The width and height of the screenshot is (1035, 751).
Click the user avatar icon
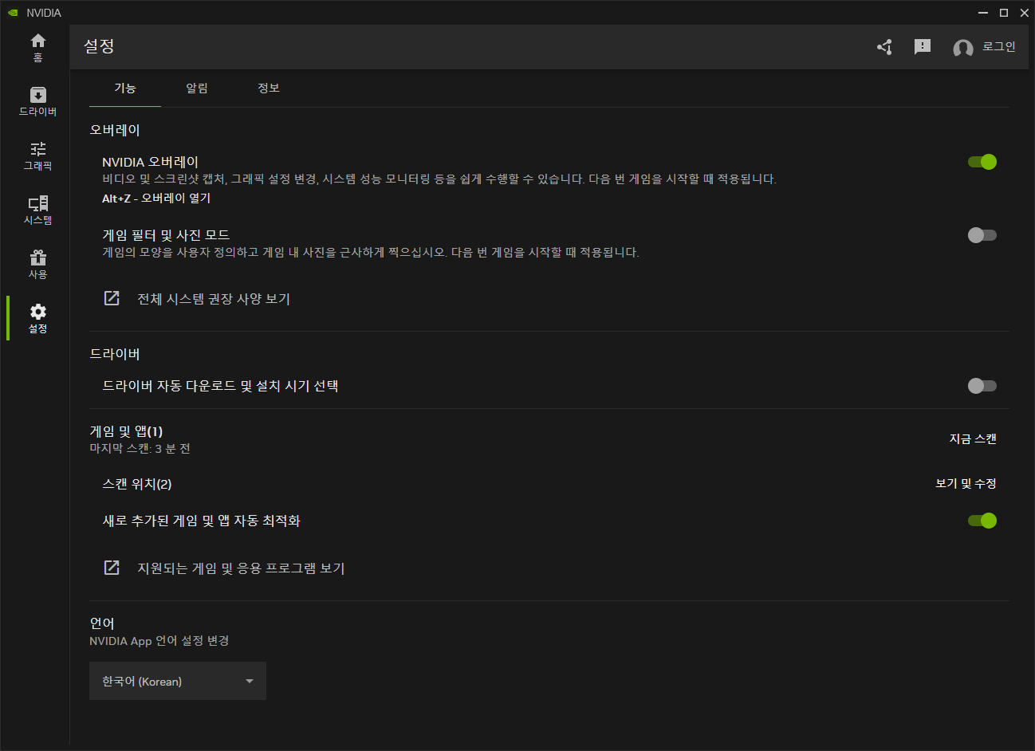point(962,49)
